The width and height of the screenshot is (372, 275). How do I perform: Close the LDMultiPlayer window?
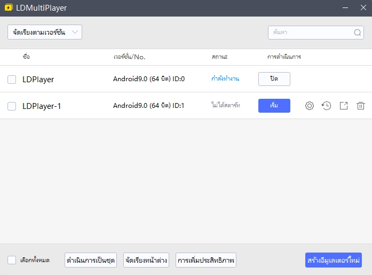pyautogui.click(x=363, y=7)
